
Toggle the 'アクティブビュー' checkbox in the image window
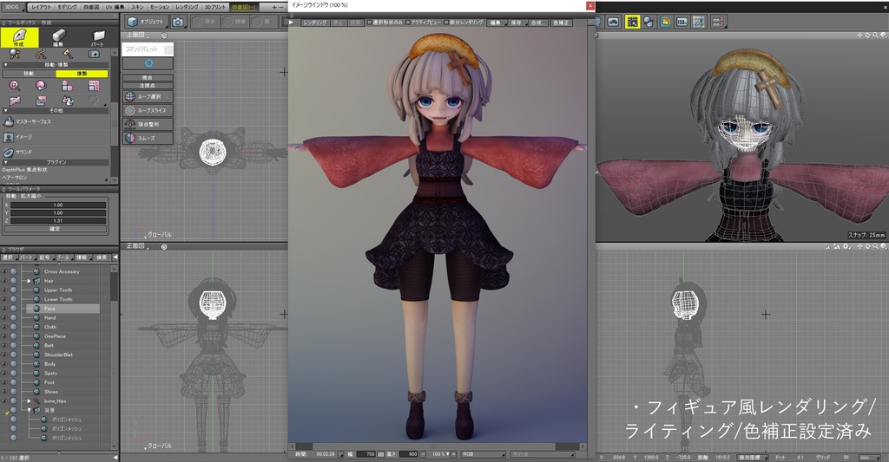(x=408, y=23)
